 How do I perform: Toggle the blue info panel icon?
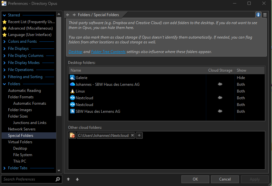pyautogui.click(x=258, y=15)
